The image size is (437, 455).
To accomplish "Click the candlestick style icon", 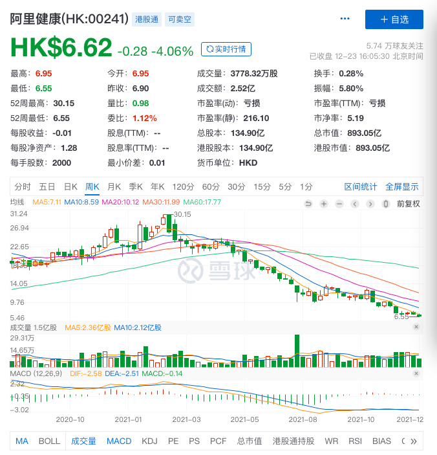I will (x=386, y=204).
